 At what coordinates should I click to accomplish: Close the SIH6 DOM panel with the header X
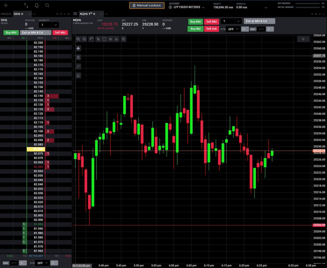coord(65,14)
